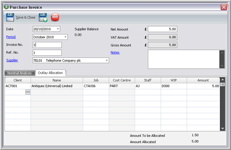Image resolution: width=231 pixels, height=150 pixels.
Task: Follow the Supplier link
Action: click(12, 60)
